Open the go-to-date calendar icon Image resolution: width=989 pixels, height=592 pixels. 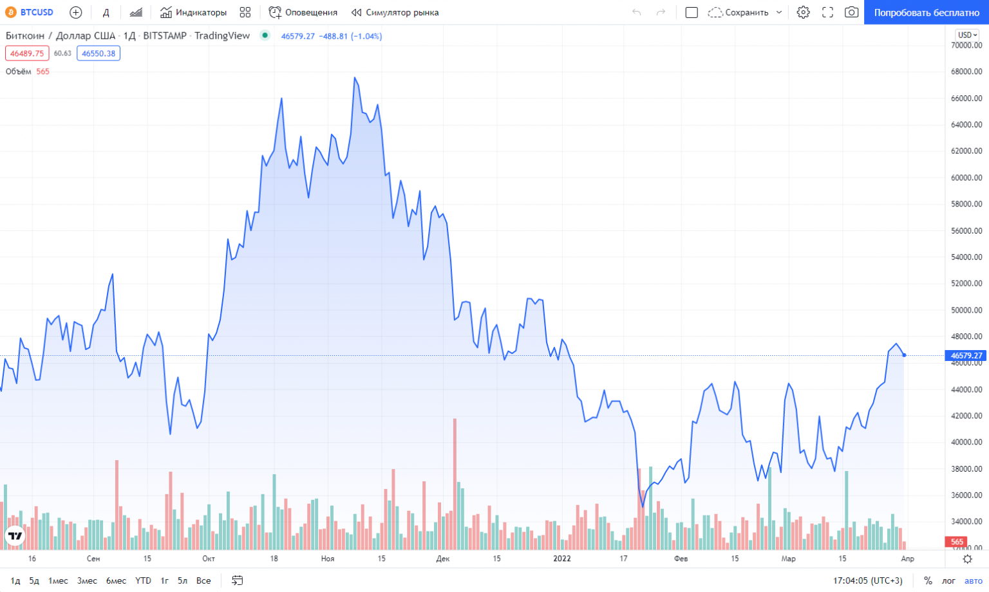coord(237,580)
